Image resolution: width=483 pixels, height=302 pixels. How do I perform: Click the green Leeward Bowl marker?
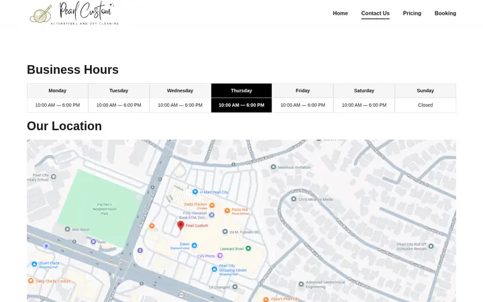click(x=248, y=248)
